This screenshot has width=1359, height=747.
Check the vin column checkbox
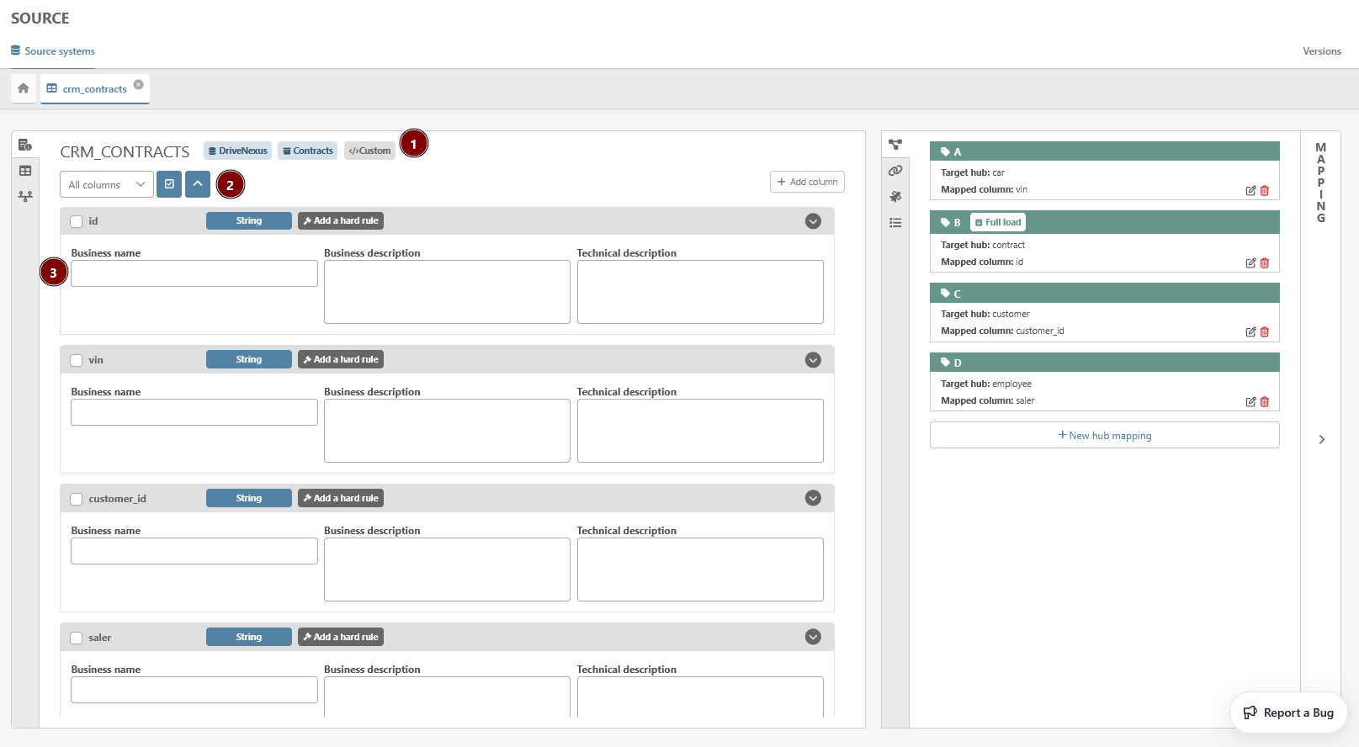pyautogui.click(x=77, y=360)
